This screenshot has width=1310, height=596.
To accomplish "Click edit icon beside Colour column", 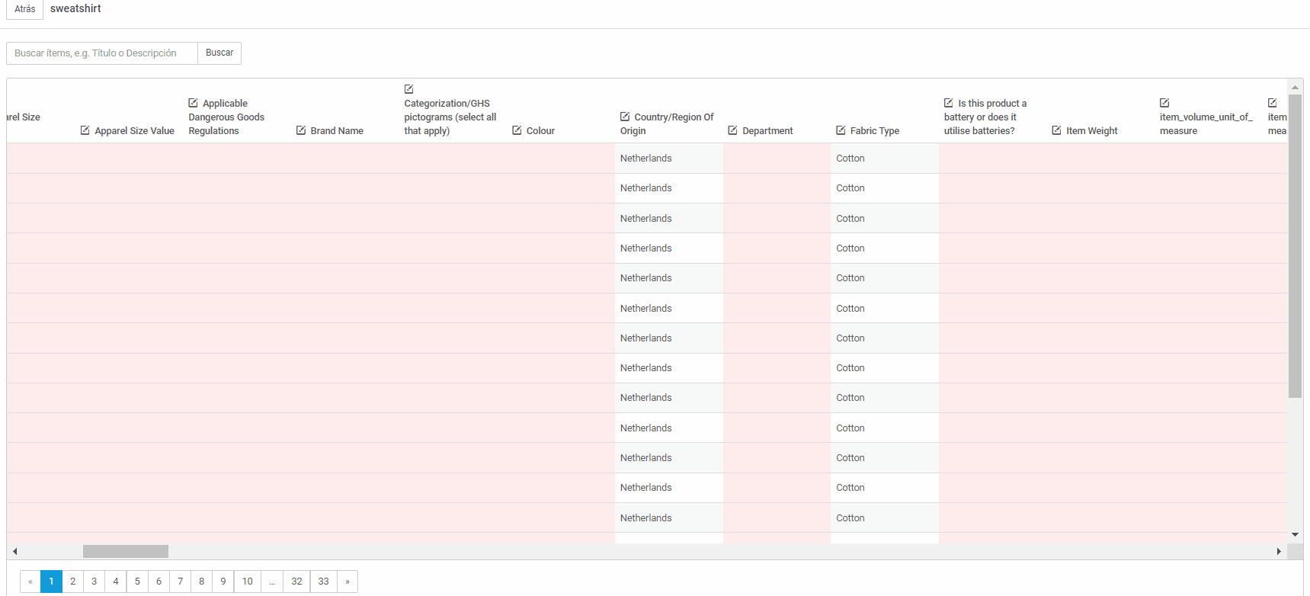I will pyautogui.click(x=517, y=130).
